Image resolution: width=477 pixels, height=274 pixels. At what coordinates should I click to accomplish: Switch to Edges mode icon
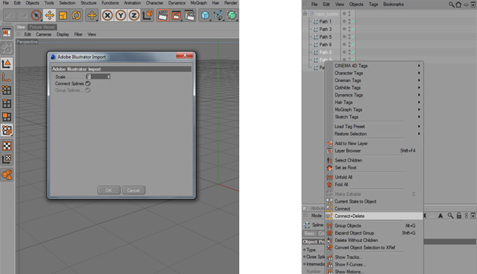[x=7, y=103]
